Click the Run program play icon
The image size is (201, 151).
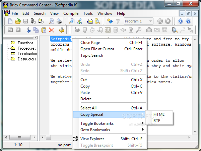160,21
